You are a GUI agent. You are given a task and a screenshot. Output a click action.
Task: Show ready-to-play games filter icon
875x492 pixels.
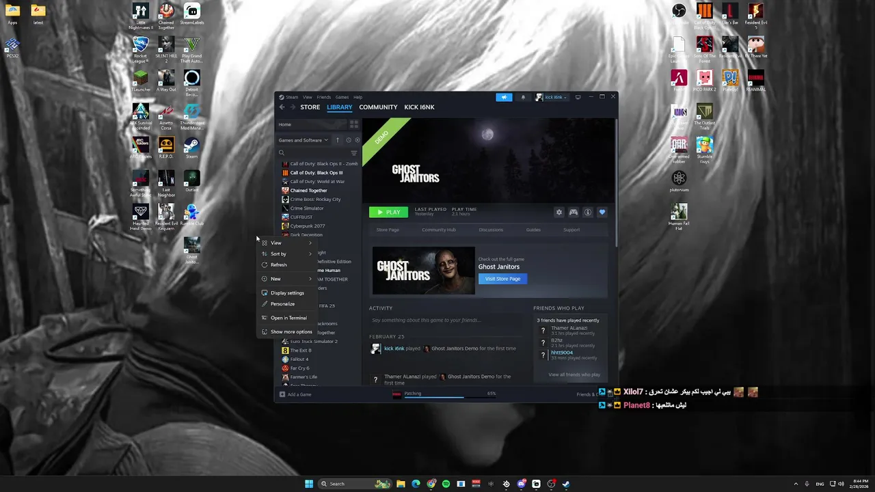click(357, 140)
